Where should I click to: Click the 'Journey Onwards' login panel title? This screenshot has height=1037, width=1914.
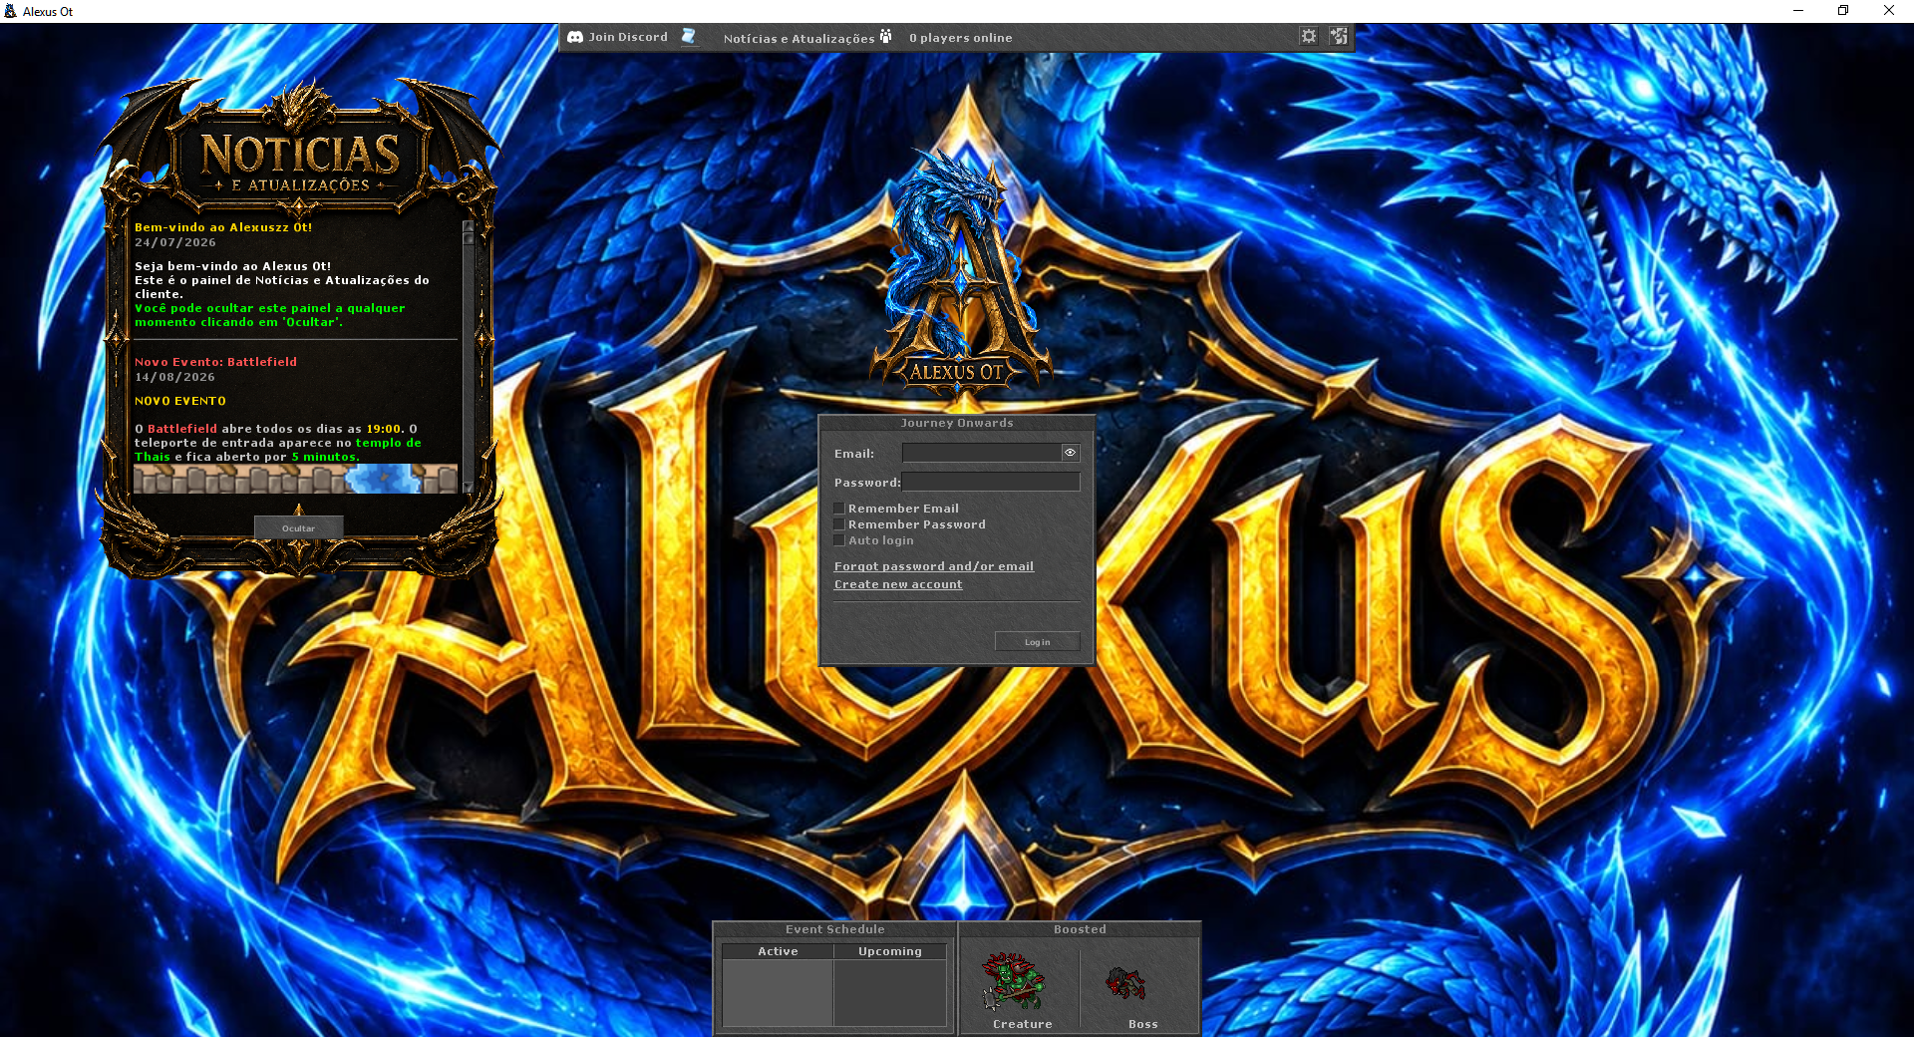[x=957, y=423]
